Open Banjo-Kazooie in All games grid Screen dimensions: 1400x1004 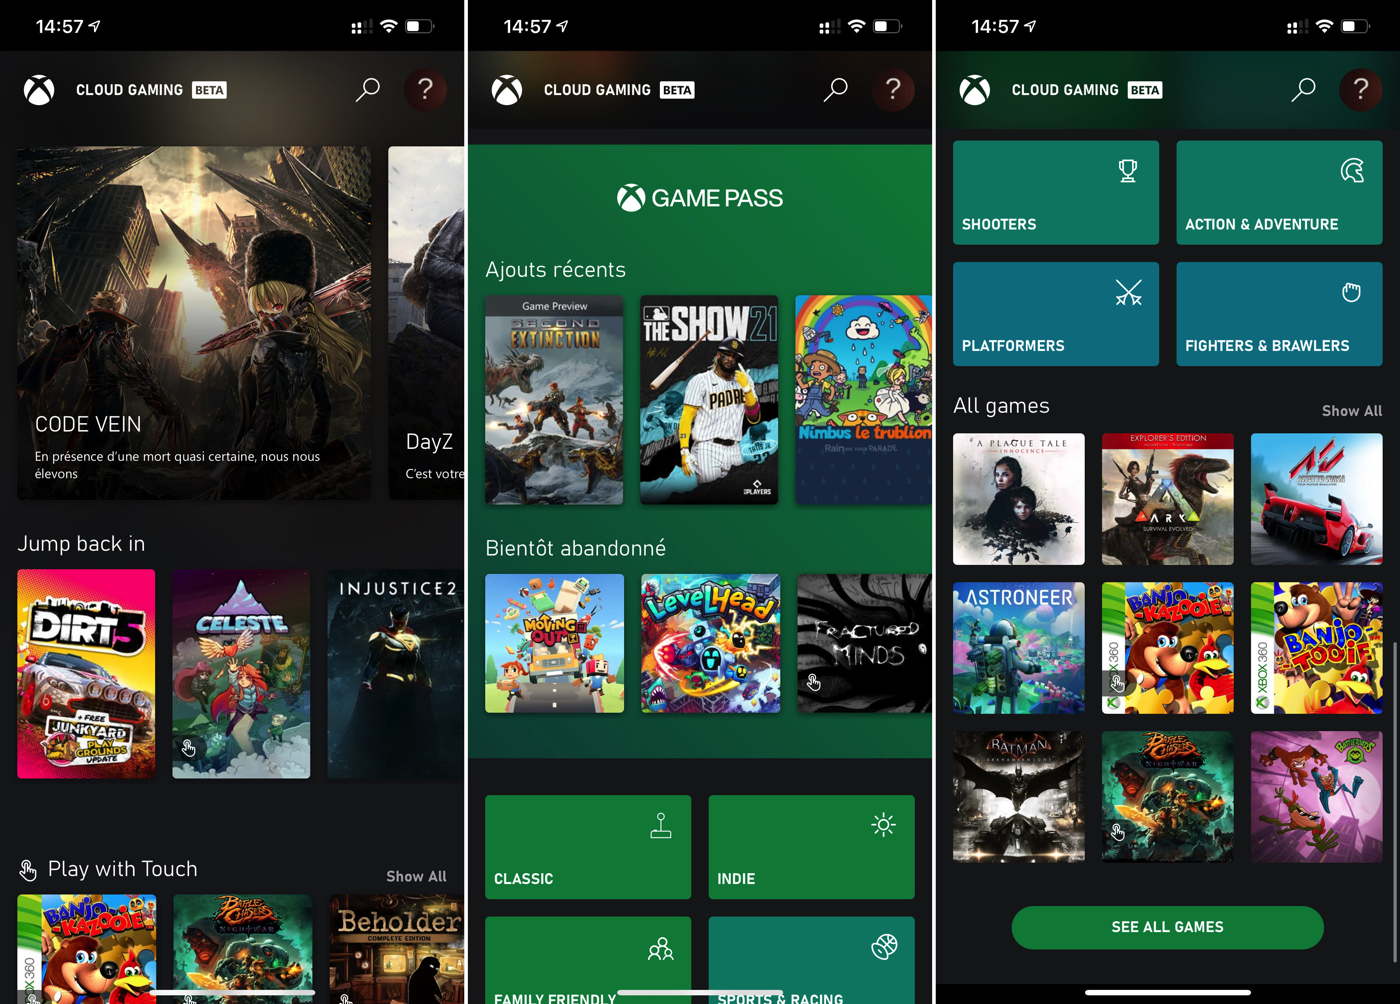point(1167,648)
